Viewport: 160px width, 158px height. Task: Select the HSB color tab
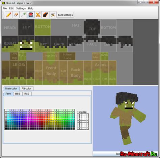click(18, 94)
